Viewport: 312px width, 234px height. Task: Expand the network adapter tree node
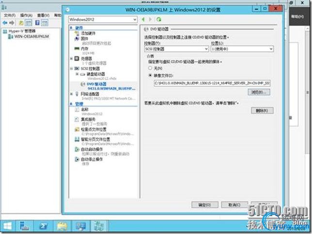click(x=71, y=94)
